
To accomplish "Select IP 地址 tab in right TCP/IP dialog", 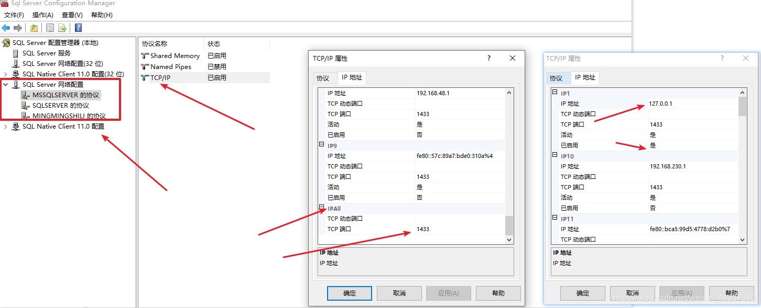I will [x=585, y=77].
